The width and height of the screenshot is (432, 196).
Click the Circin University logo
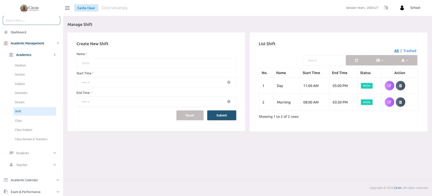coord(29,8)
